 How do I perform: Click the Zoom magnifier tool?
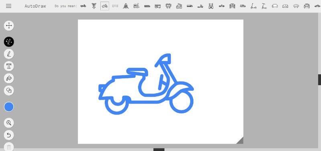point(9,123)
